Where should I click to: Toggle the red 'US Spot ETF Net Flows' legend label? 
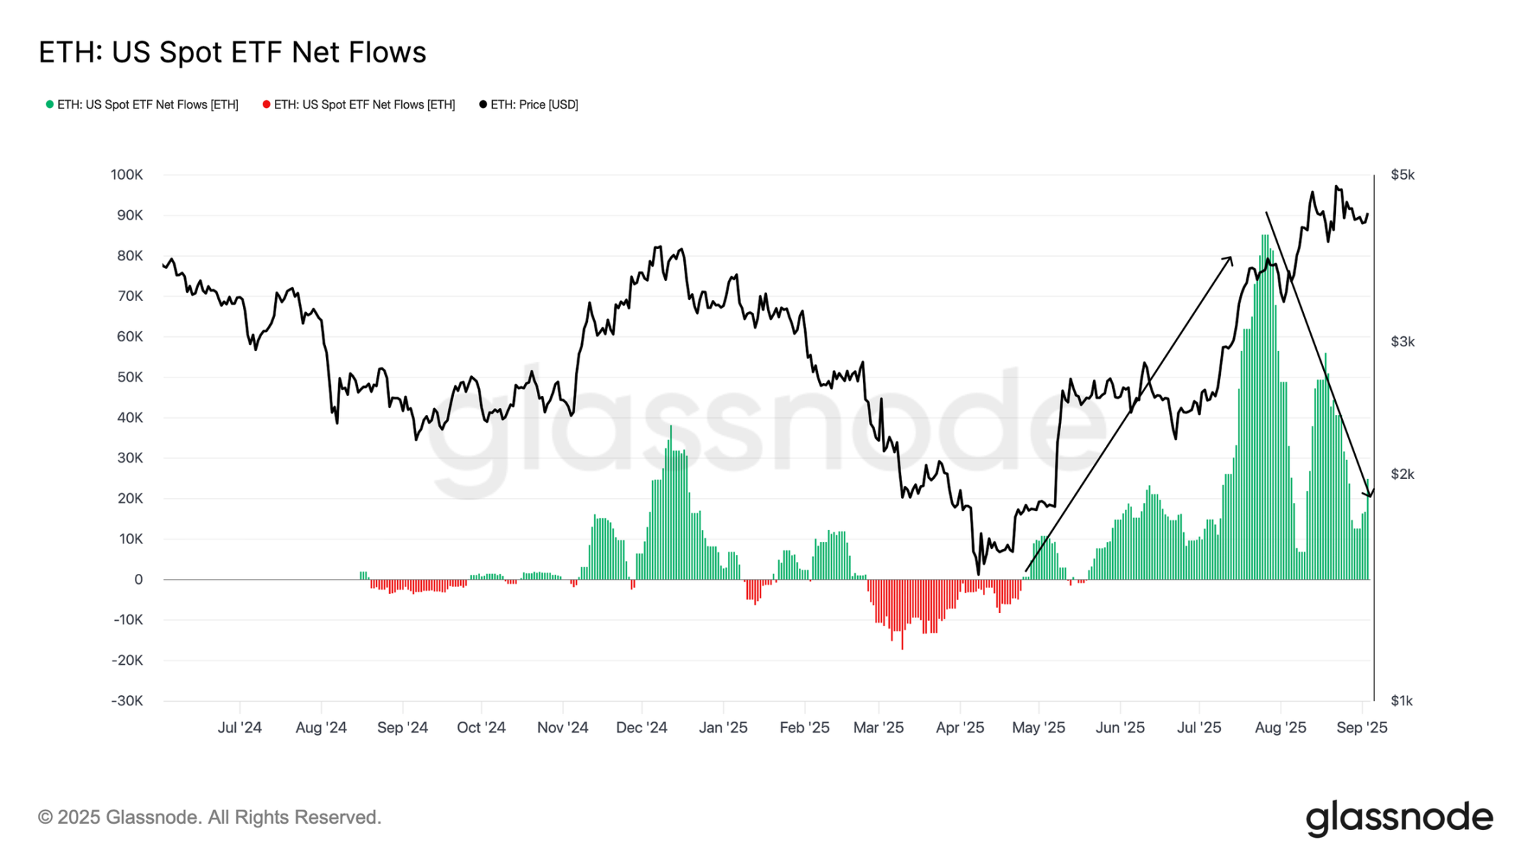pyautogui.click(x=364, y=105)
